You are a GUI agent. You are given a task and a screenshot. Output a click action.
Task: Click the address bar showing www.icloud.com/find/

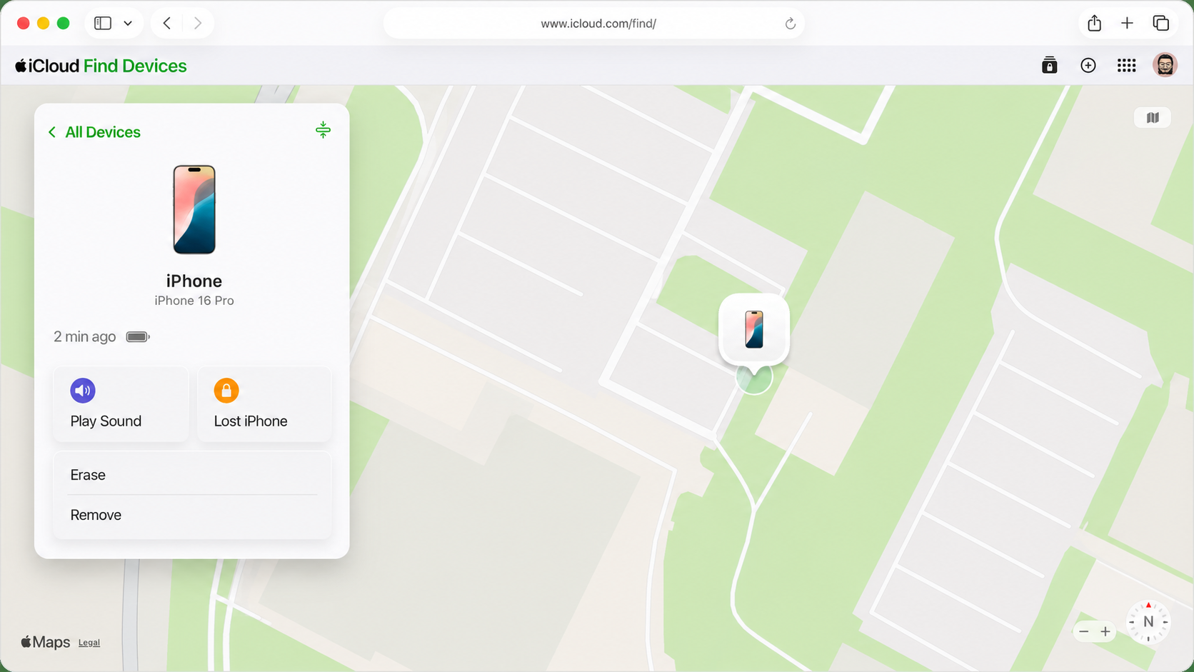click(594, 24)
